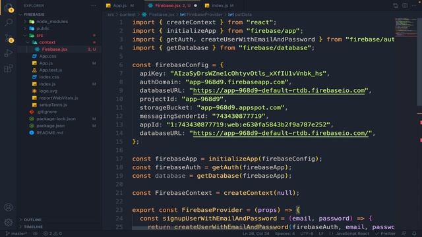Screen dimensions: 422x237
Task: Click the JavaScript React language mode
Action: pyautogui.click(x=349, y=234)
